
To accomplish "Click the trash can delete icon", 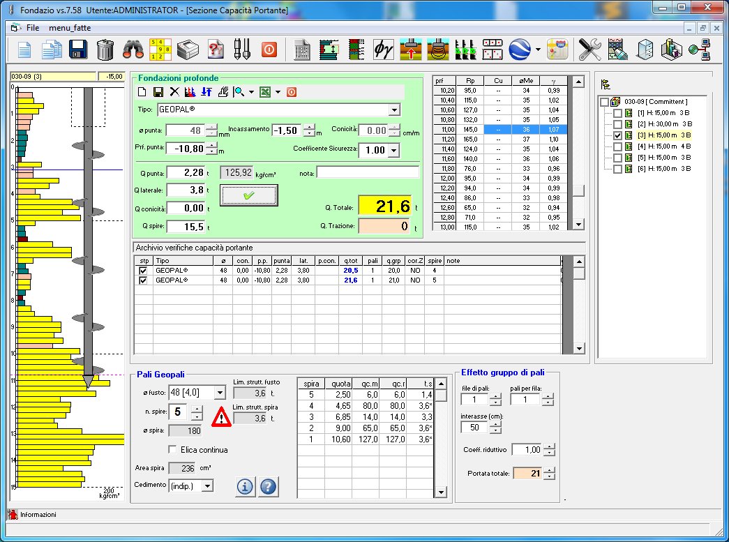I will pyautogui.click(x=105, y=50).
